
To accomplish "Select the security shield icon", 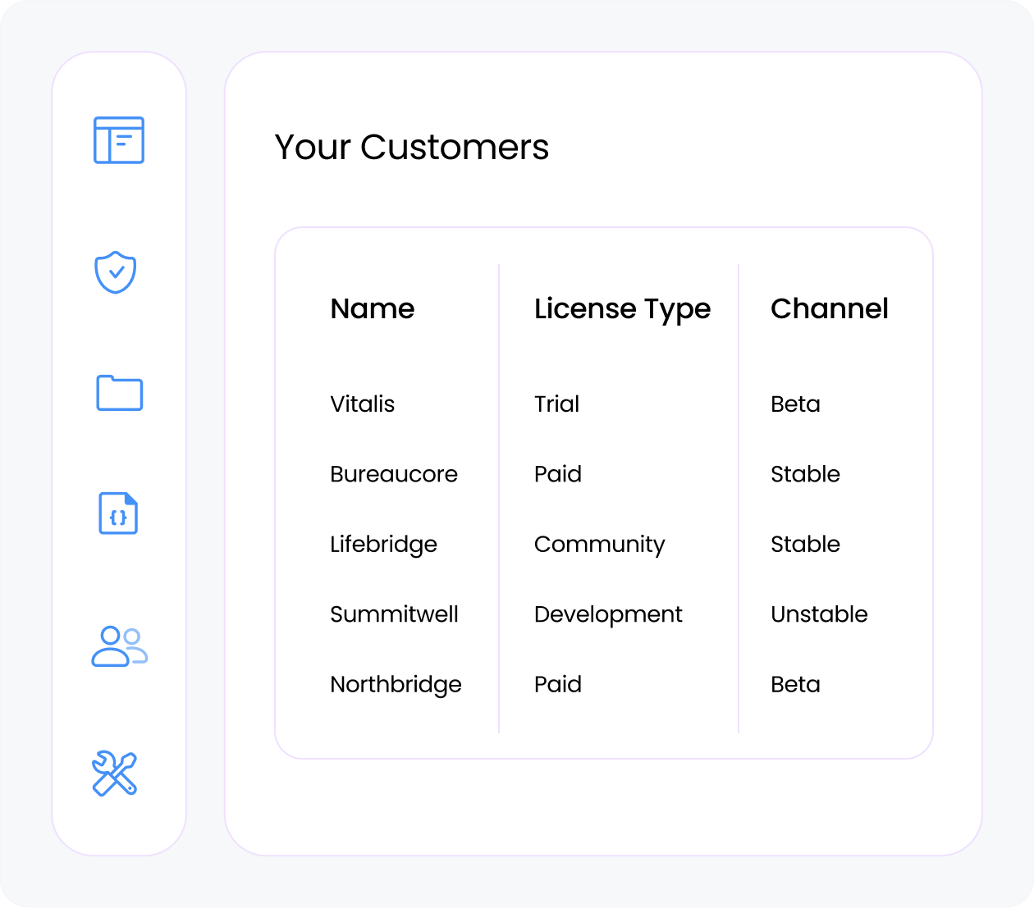I will point(117,273).
